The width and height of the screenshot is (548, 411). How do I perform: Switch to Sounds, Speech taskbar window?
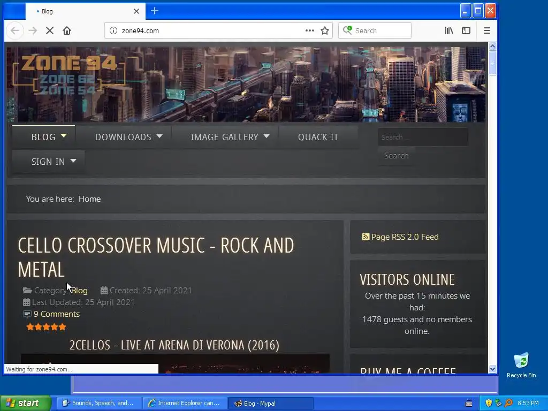tap(99, 404)
